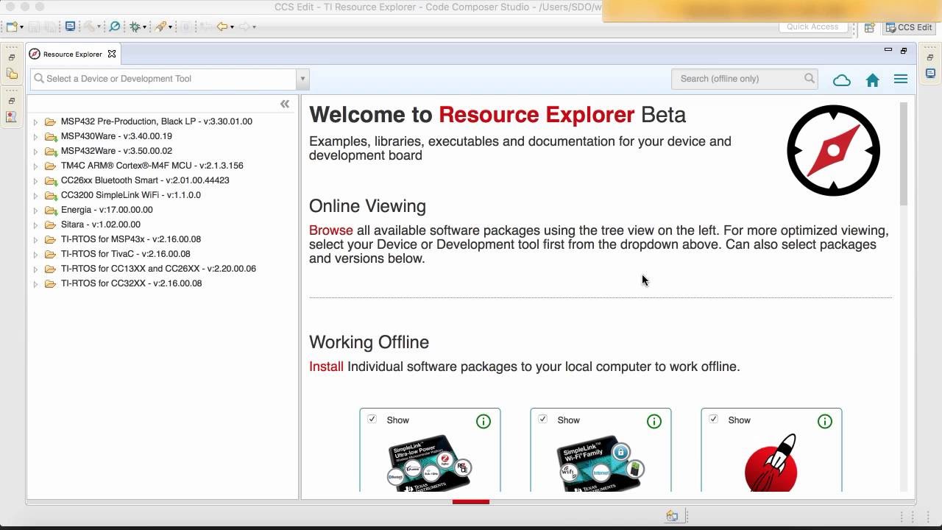Select TI-RTOS for MSP43x tree item
The width and height of the screenshot is (942, 530).
(130, 239)
